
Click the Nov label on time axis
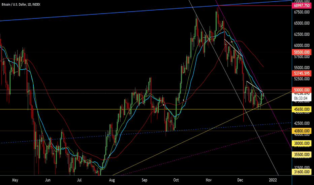pos(209,180)
